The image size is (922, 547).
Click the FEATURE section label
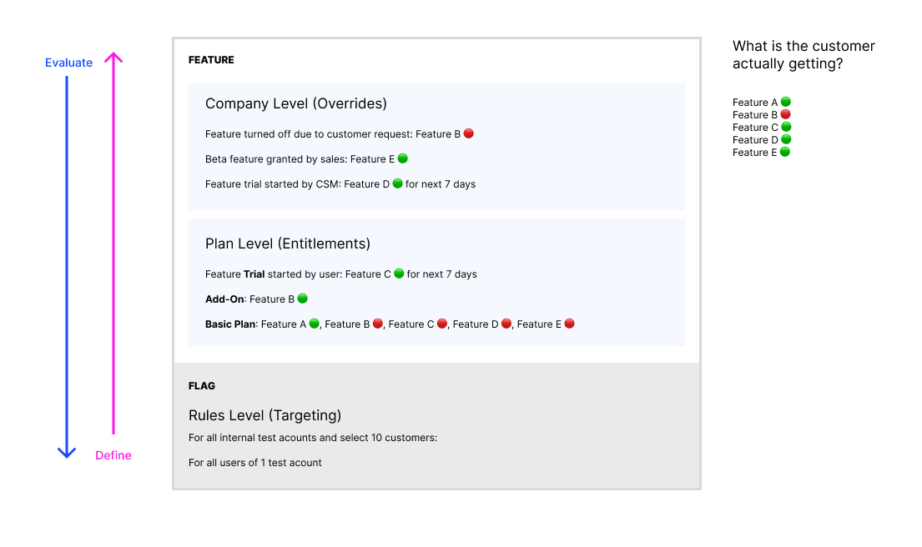(x=211, y=60)
